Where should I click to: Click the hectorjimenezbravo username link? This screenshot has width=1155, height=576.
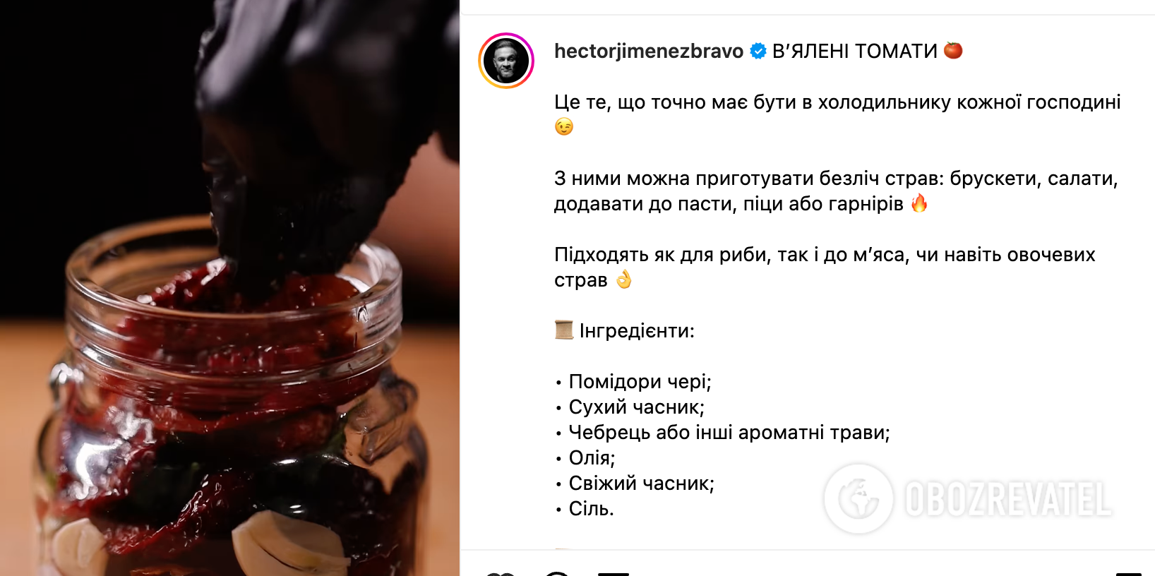click(x=649, y=52)
